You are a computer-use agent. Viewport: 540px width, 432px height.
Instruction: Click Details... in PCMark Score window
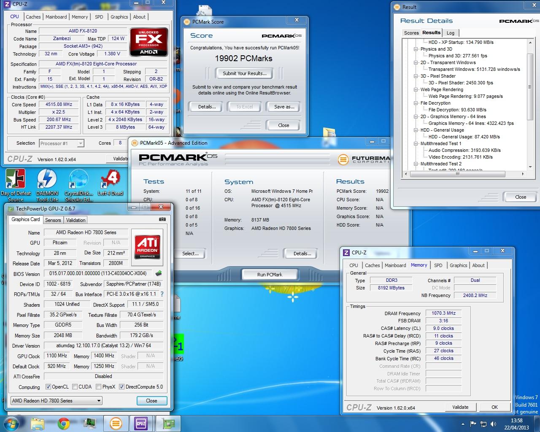pyautogui.click(x=207, y=107)
